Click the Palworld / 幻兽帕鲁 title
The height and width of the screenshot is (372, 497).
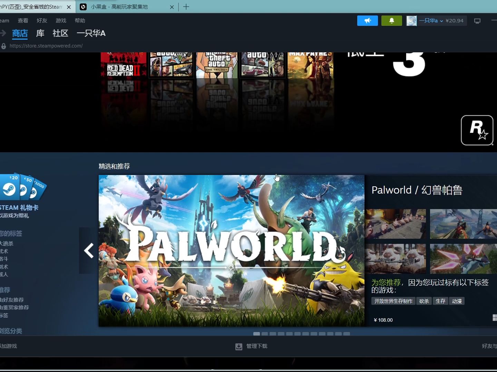coord(417,190)
